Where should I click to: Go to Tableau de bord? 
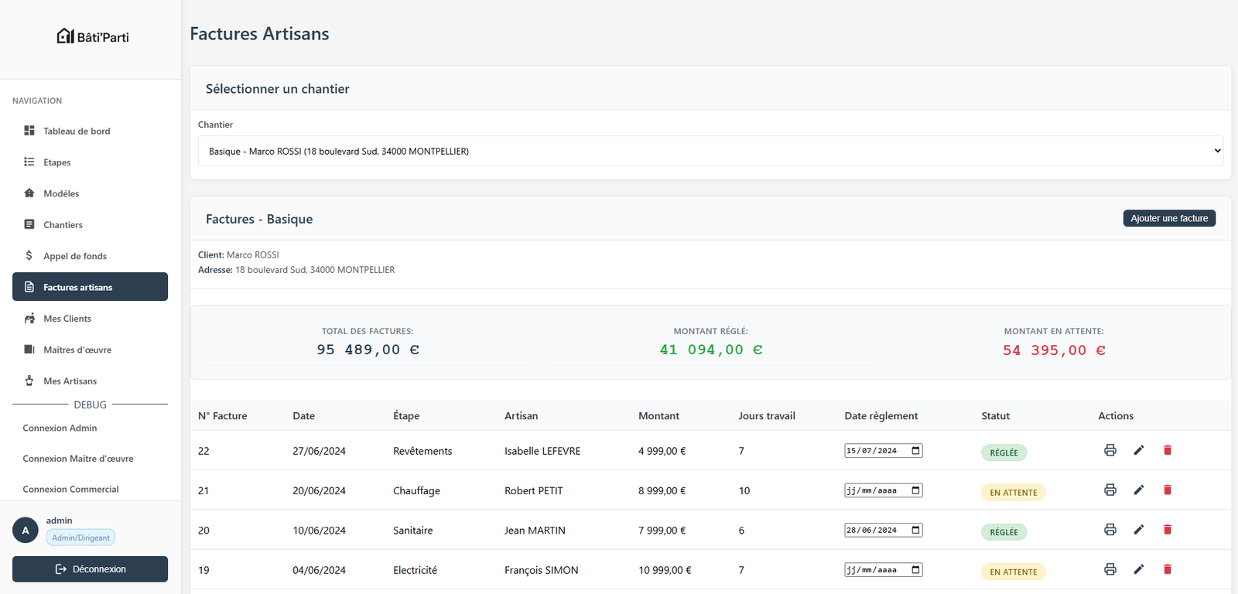[x=77, y=131]
